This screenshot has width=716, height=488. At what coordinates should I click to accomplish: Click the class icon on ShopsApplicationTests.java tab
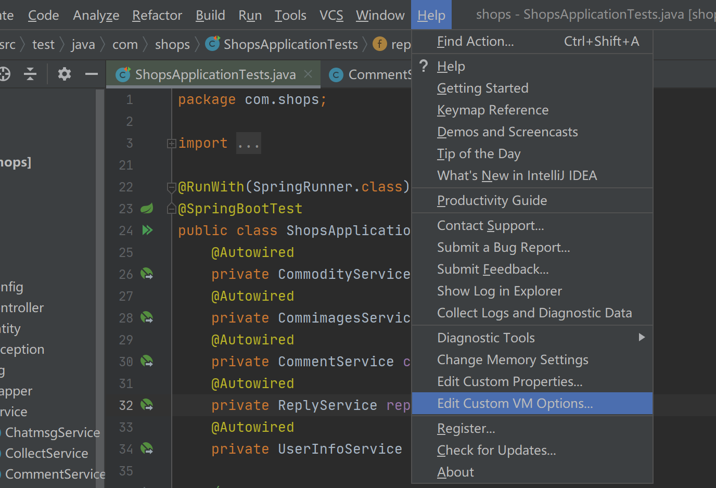tap(123, 74)
